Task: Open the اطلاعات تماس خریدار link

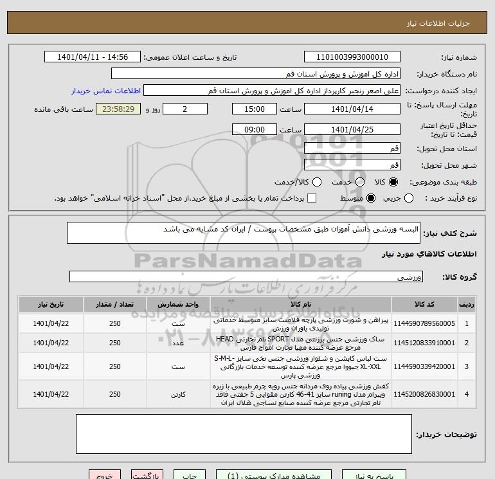Action: pyautogui.click(x=106, y=91)
